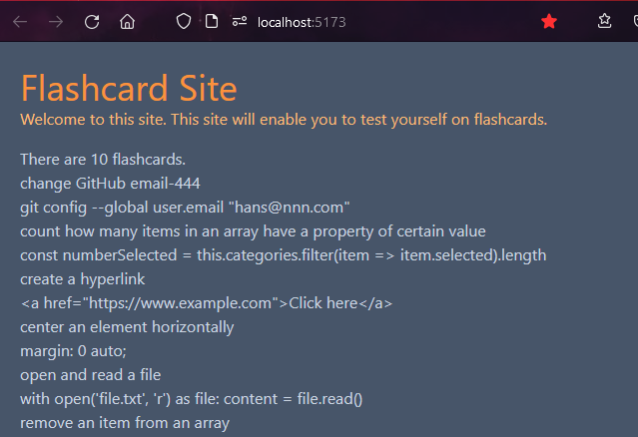Click the 'margin: 0 auto;' answer
Image resolution: width=638 pixels, height=437 pixels.
coord(73,351)
